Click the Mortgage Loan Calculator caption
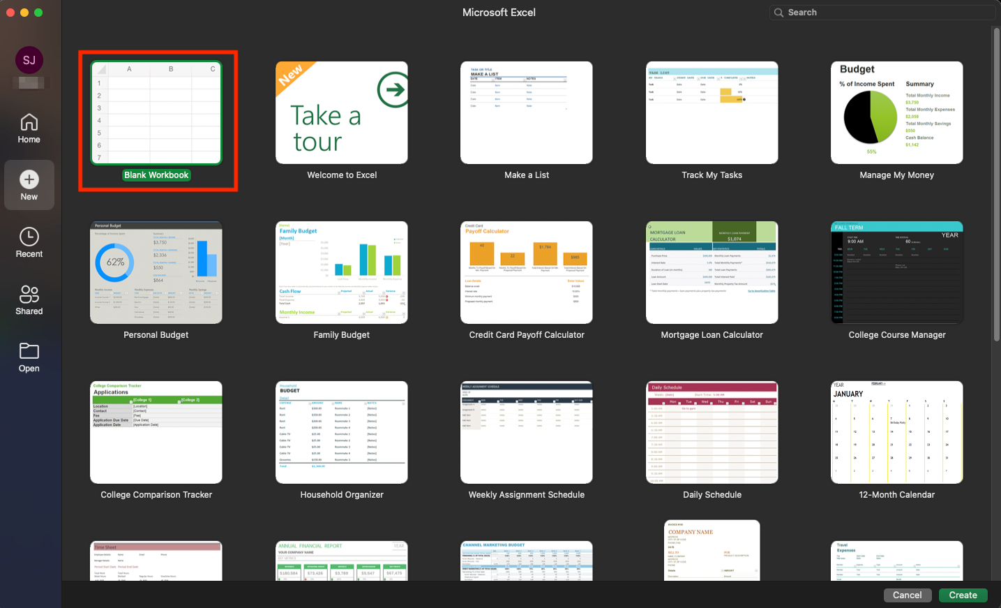1001x608 pixels. click(712, 335)
